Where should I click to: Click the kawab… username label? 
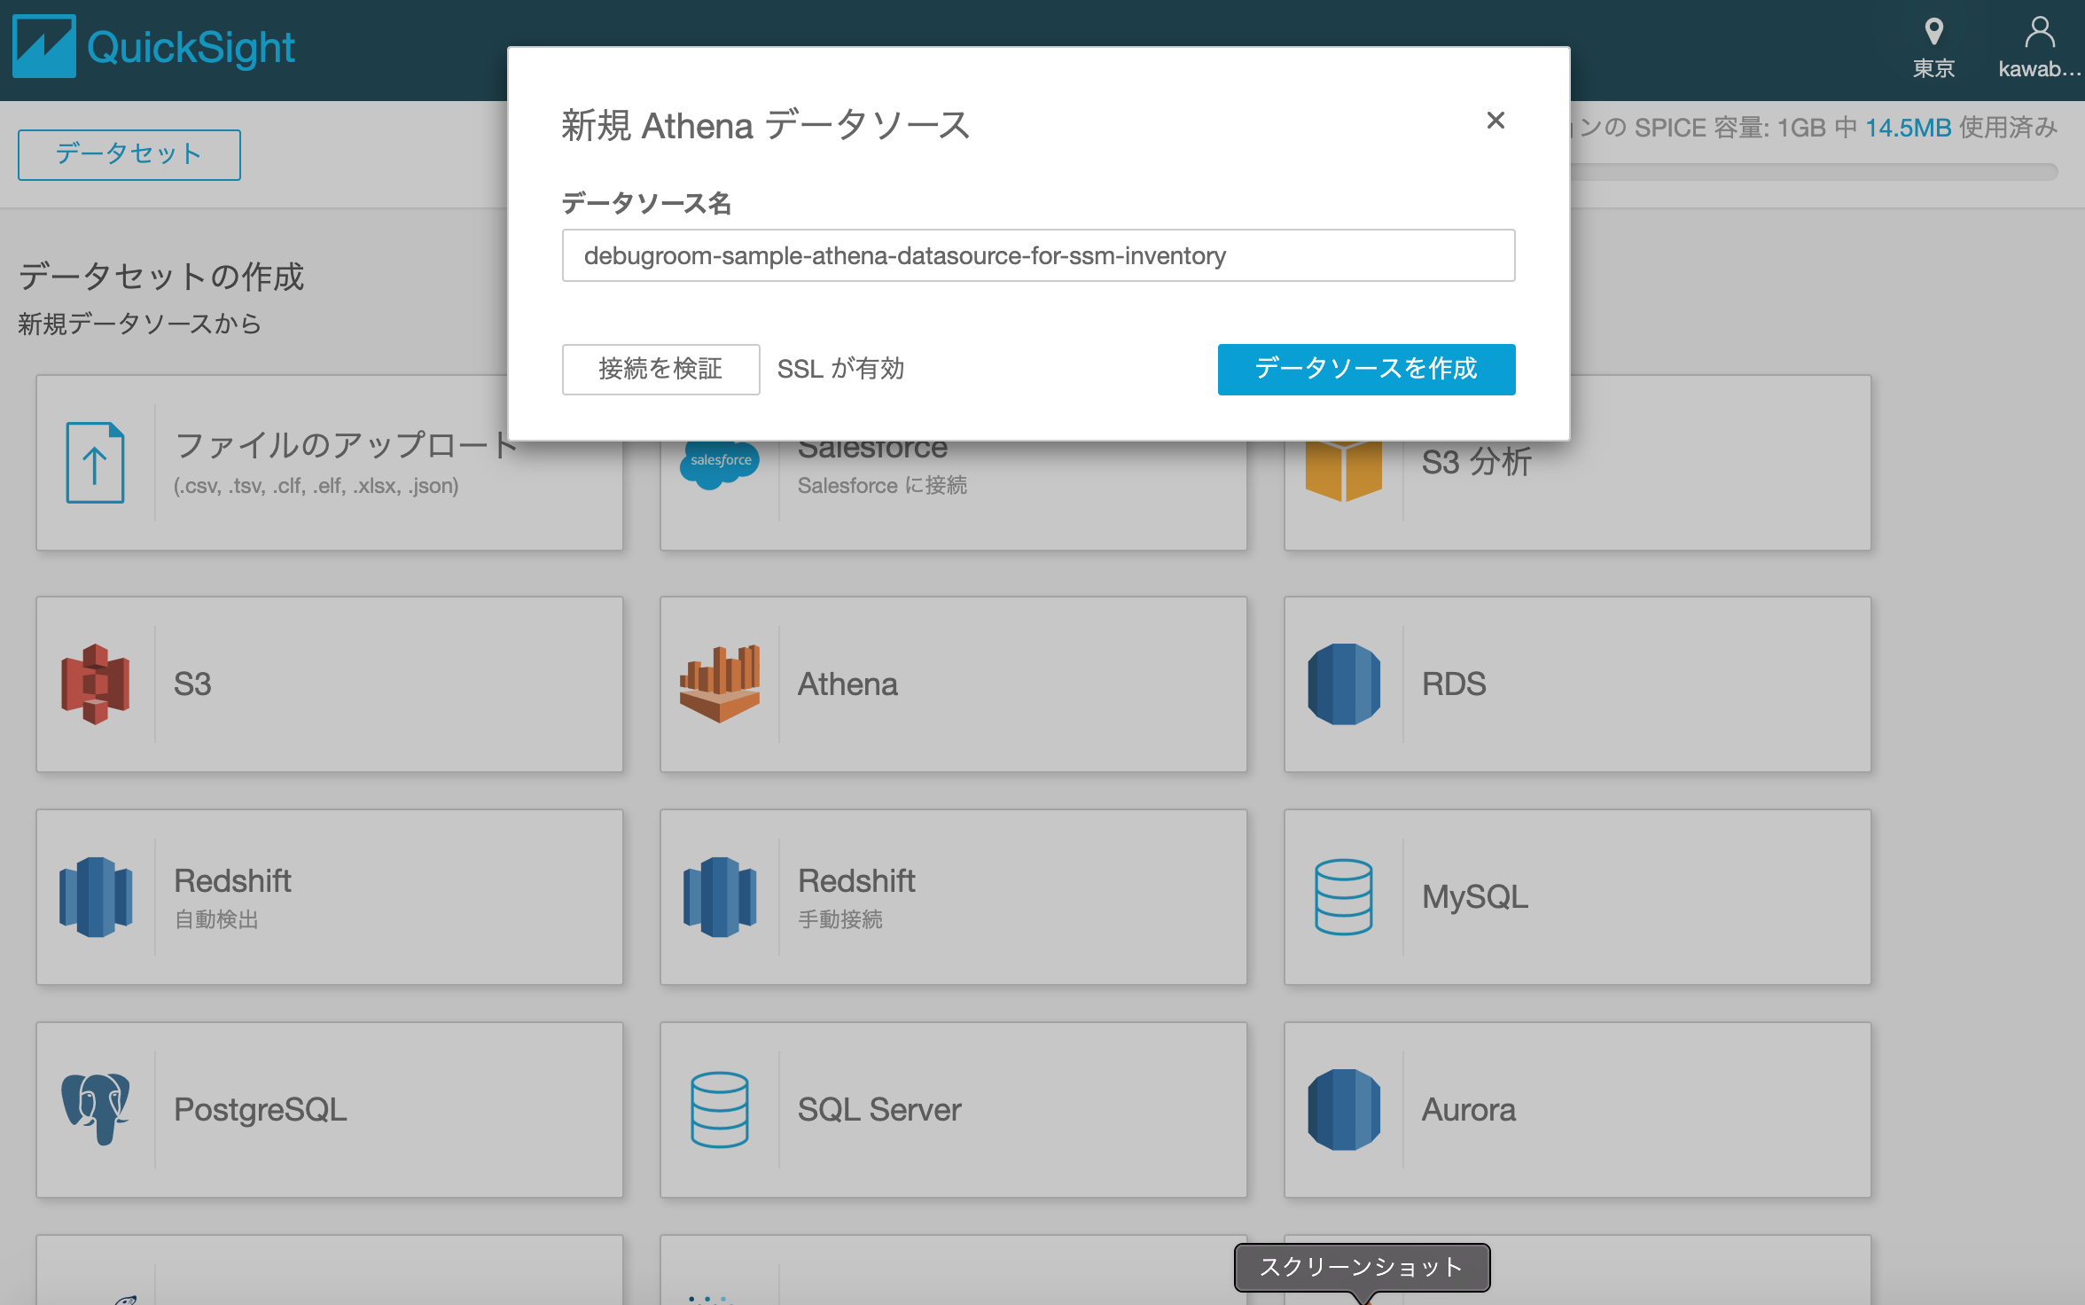[x=2039, y=69]
